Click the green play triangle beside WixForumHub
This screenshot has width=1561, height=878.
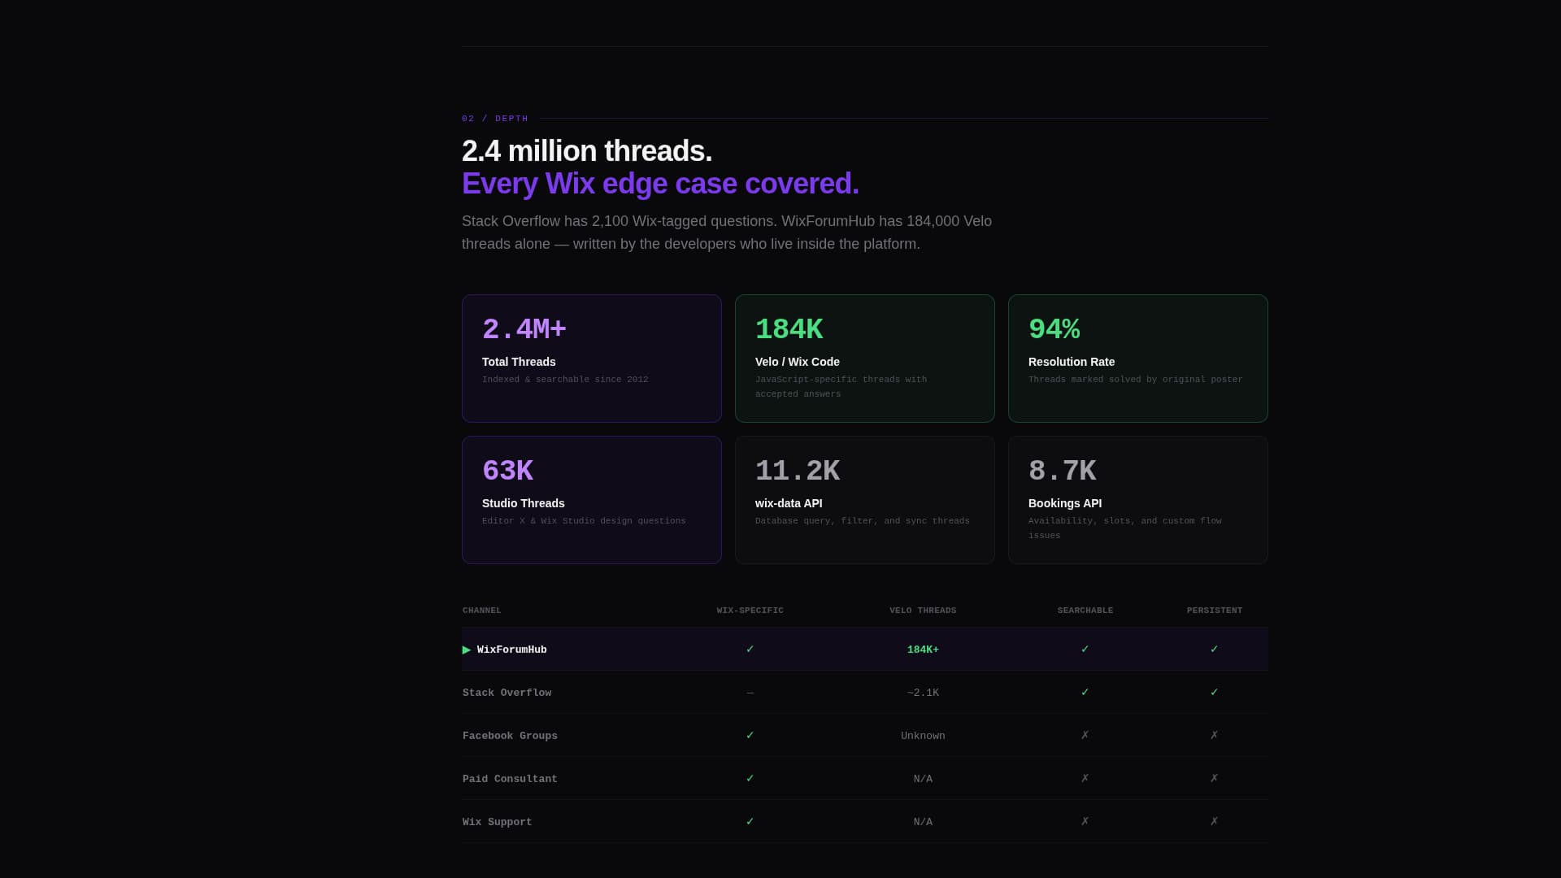[467, 650]
